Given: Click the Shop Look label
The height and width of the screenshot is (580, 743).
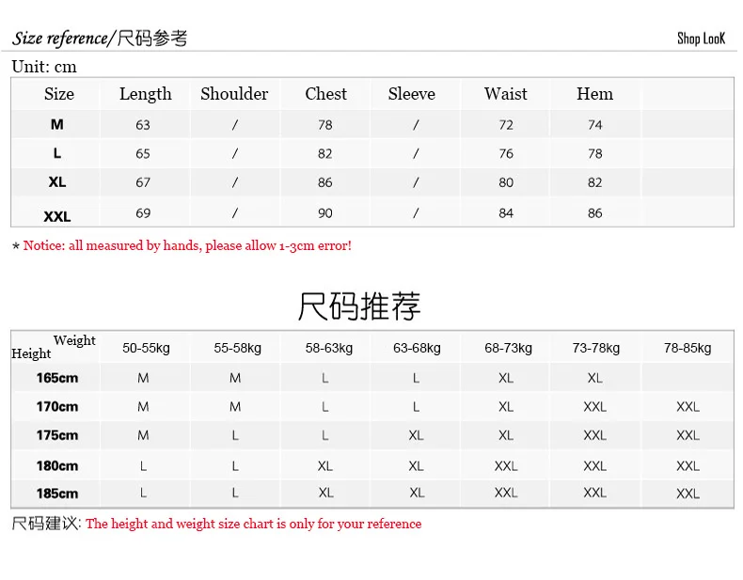Looking at the screenshot, I should [x=701, y=39].
